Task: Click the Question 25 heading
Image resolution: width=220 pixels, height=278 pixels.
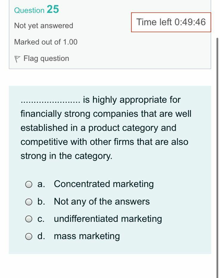Action: pos(36,10)
